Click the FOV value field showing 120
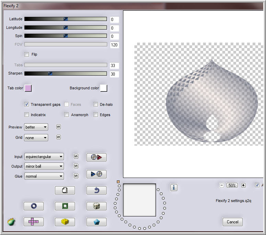The image size is (266, 235). pos(114,45)
